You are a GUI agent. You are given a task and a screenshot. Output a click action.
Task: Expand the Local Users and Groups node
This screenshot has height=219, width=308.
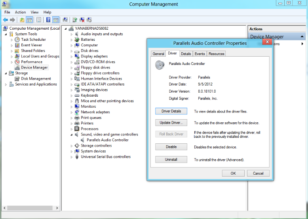click(12, 57)
